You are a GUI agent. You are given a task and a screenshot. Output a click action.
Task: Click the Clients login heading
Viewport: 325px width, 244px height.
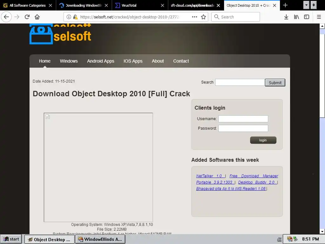(x=210, y=108)
